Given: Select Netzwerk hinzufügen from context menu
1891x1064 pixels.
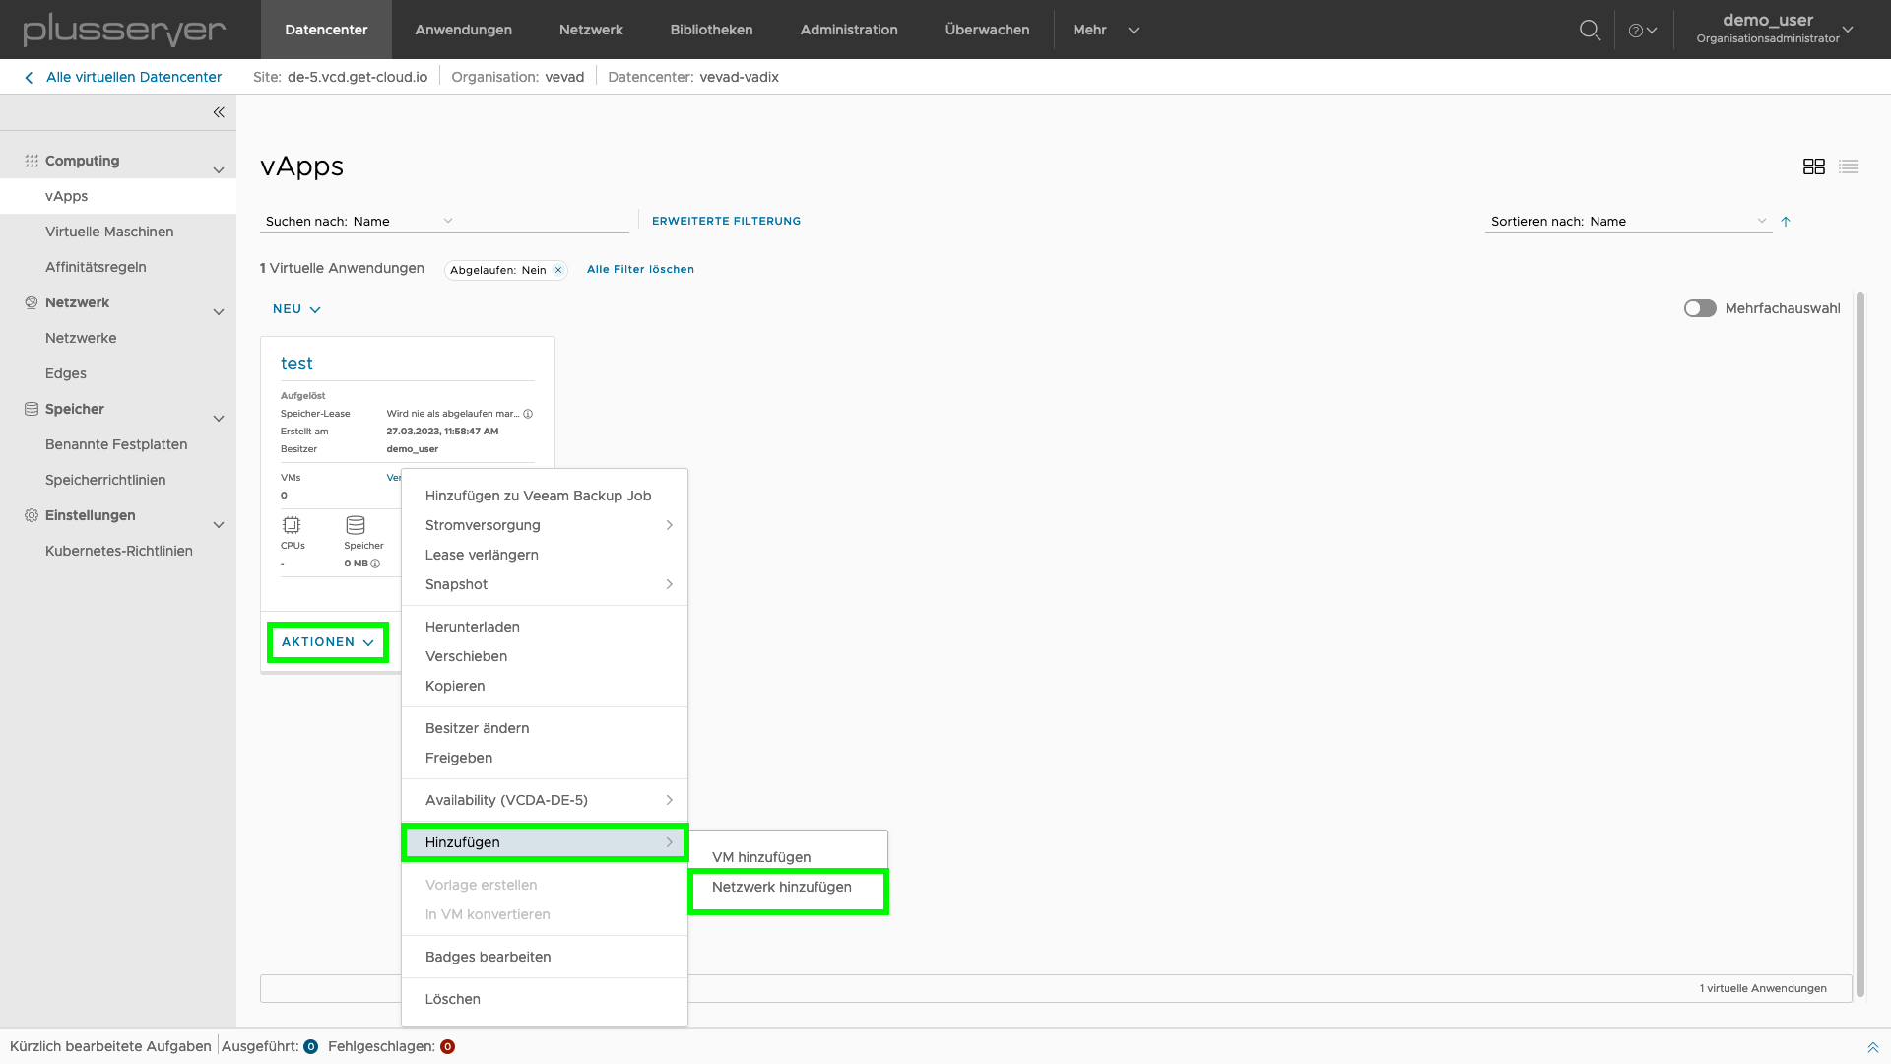Looking at the screenshot, I should (x=781, y=886).
